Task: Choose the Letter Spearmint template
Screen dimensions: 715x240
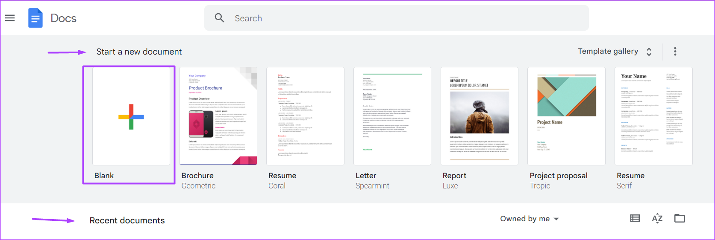Action: [x=392, y=116]
